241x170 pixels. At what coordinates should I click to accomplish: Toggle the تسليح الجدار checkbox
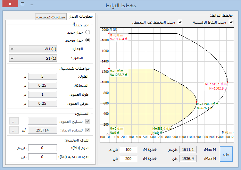88,130
